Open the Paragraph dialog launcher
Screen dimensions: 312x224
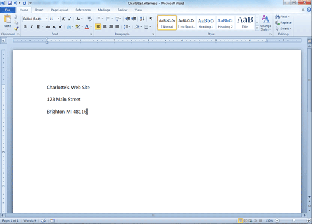click(x=153, y=34)
